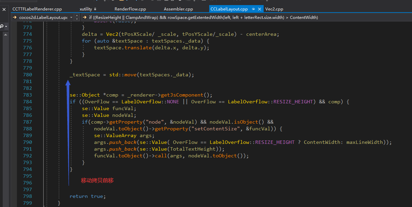Click '_textSpace' variable on line 780
Viewport: 412px width, 207px height.
85,75
